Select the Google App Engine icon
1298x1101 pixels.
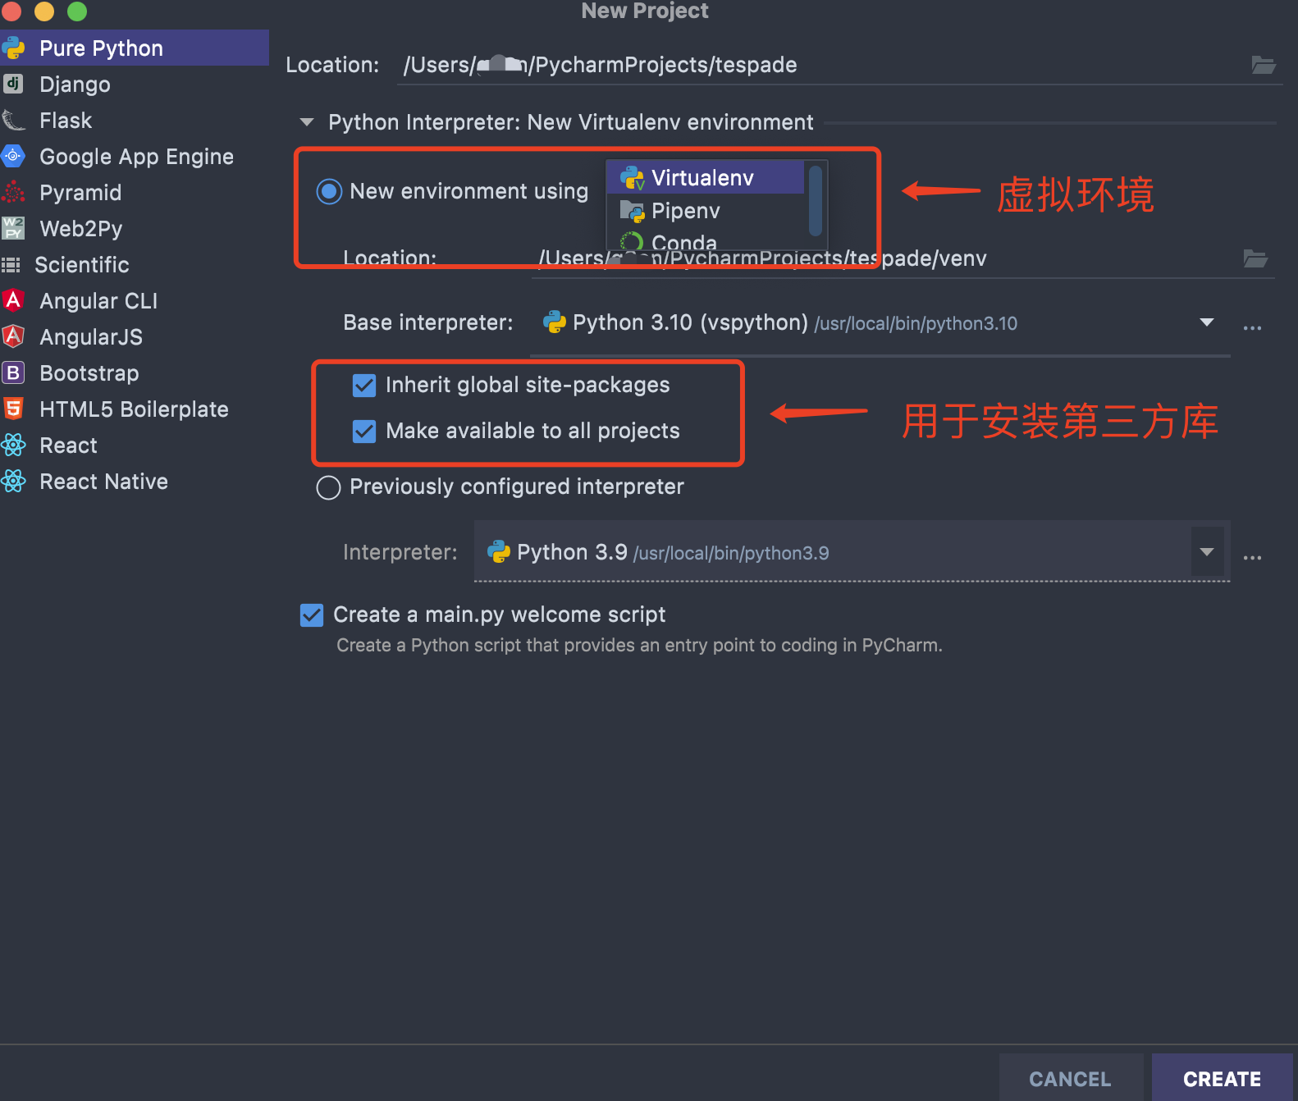point(13,156)
